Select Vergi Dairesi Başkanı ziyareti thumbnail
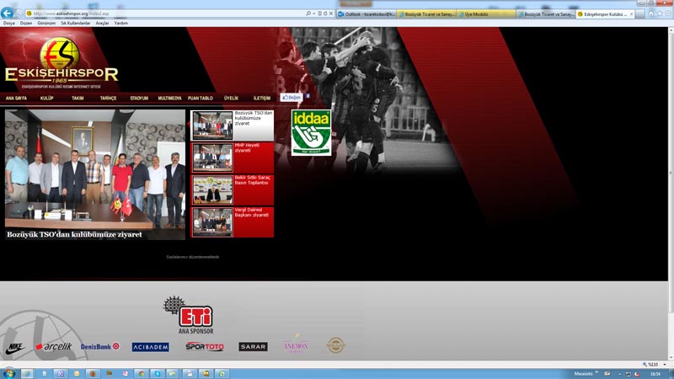 pos(212,222)
